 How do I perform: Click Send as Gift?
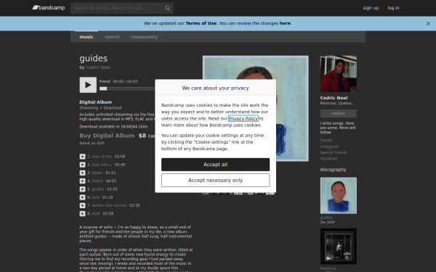point(92,143)
